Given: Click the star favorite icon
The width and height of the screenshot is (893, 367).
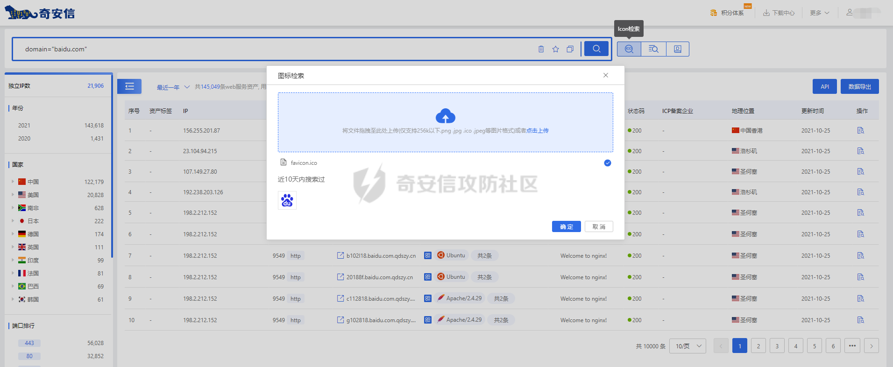Looking at the screenshot, I should pyautogui.click(x=555, y=49).
